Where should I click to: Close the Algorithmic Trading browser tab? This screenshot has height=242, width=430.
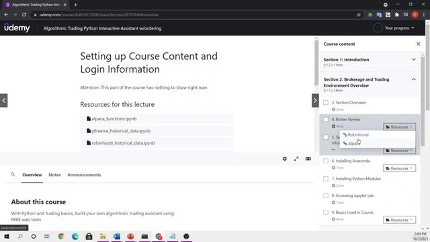(x=64, y=5)
